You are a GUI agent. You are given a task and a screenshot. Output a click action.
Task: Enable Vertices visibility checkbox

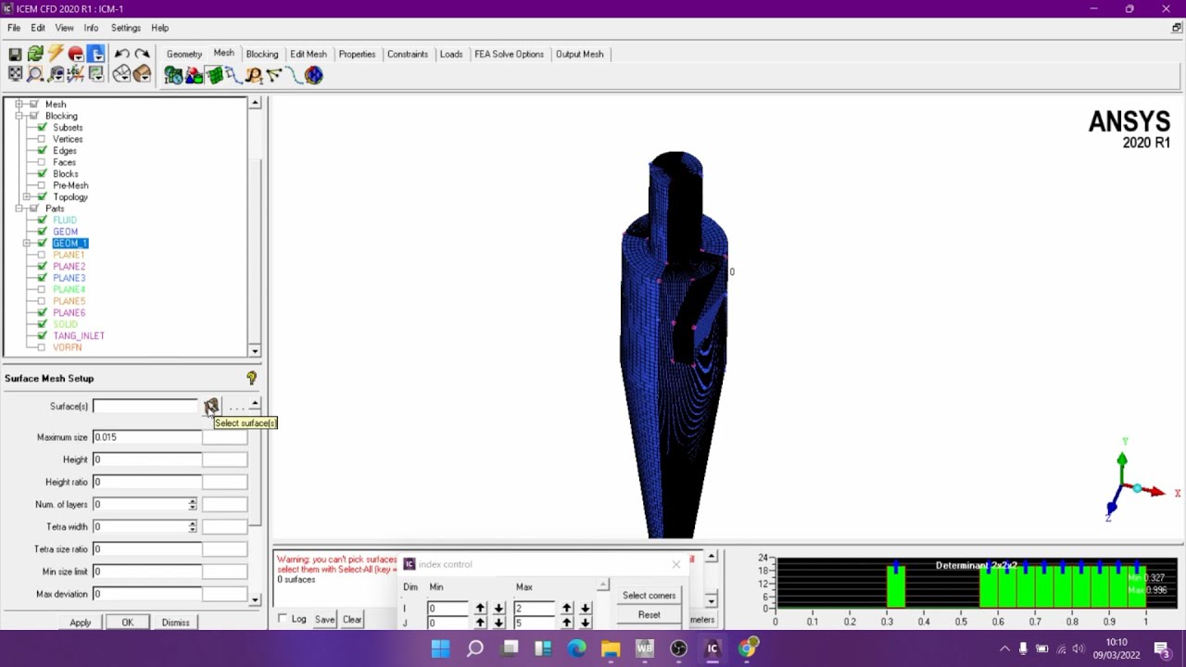42,139
